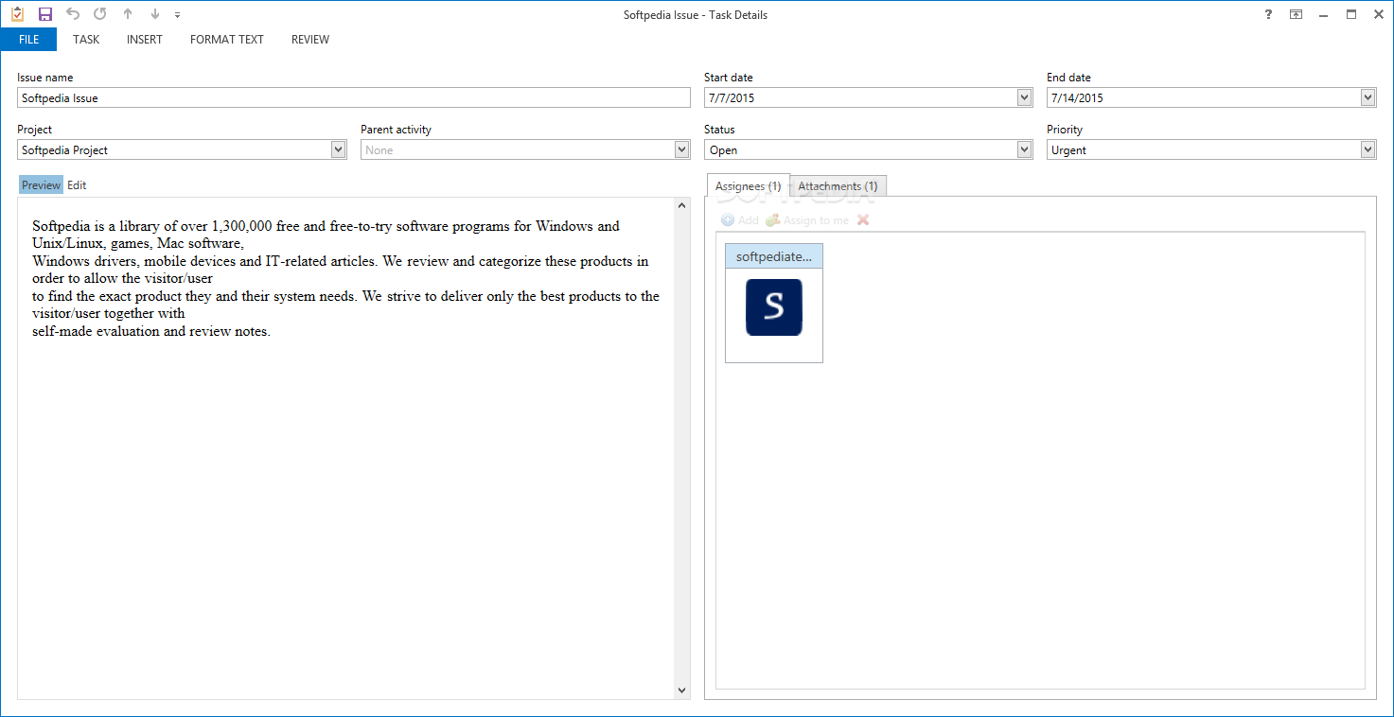The image size is (1394, 717).
Task: Click the description scrollbar up arrow
Action: [x=682, y=205]
